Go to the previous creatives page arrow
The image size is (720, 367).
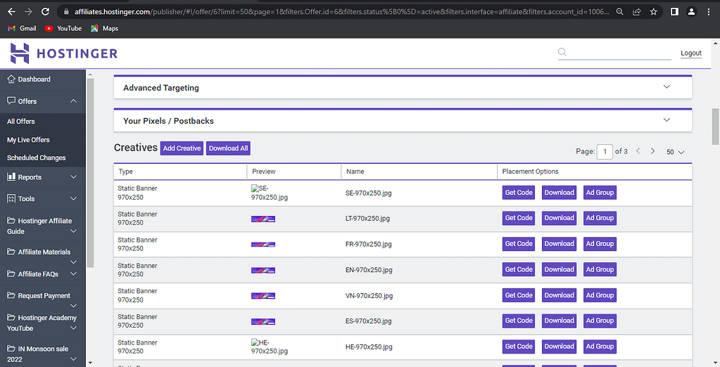[638, 151]
